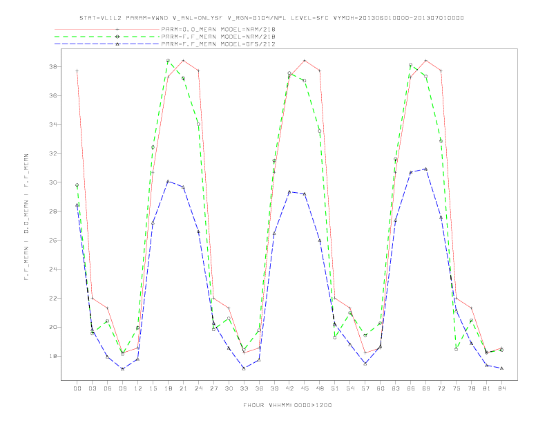Click x-axis forecast hour tick label 30
Viewport: 547px width, 423px height.
229,388
